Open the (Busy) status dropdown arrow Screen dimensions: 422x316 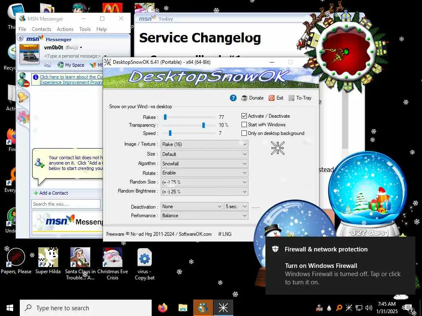pos(81,48)
